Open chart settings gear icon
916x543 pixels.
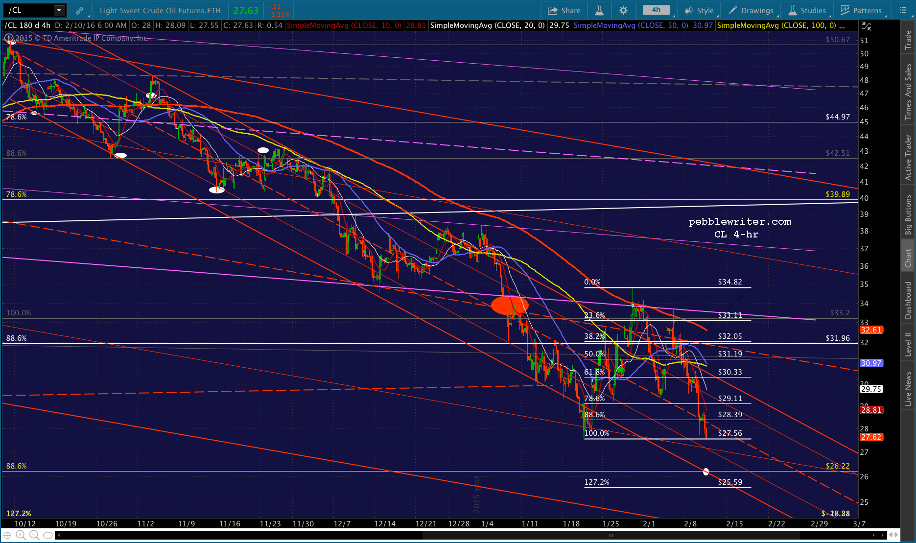(x=623, y=10)
